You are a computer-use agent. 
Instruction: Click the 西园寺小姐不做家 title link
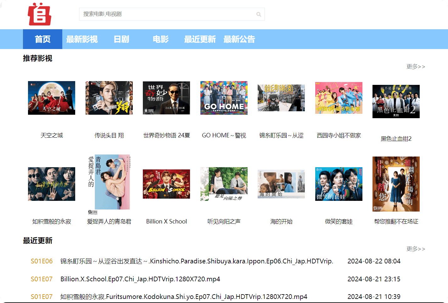pyautogui.click(x=339, y=135)
